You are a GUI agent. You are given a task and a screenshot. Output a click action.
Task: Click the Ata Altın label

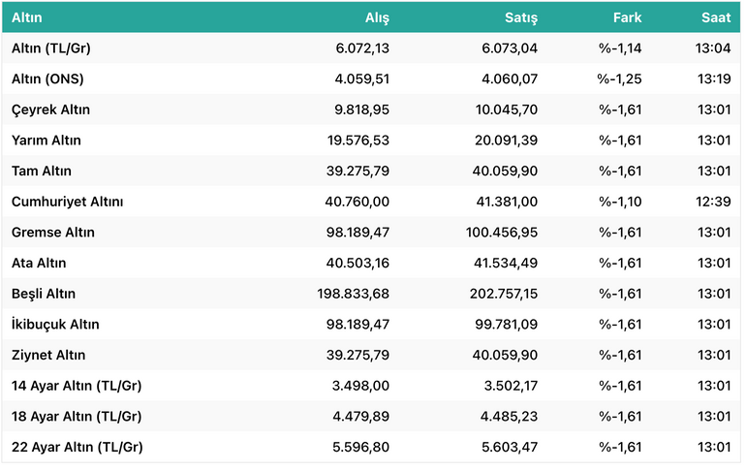click(x=39, y=263)
